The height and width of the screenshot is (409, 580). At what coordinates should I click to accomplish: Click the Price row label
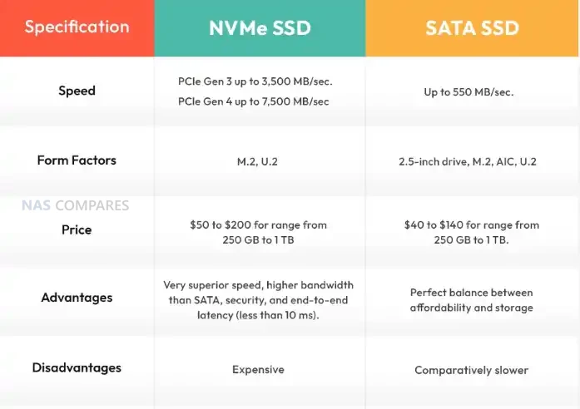[x=77, y=229]
